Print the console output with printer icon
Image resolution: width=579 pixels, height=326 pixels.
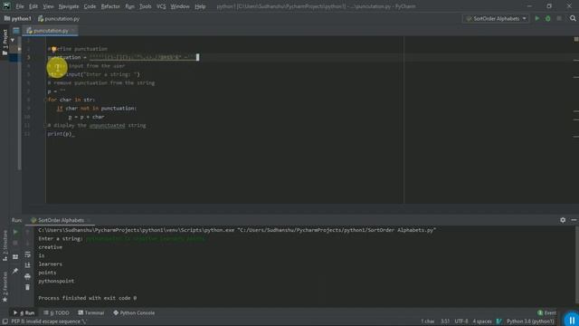click(x=28, y=276)
